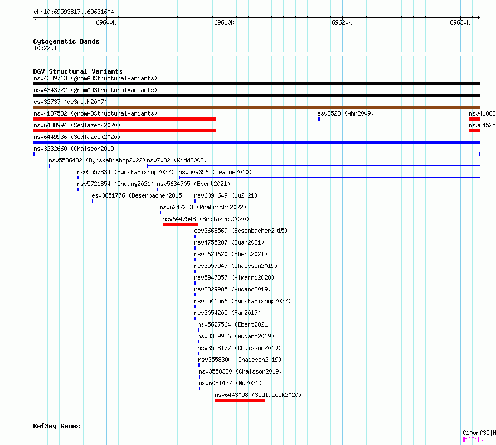
Task: Click nsv6443098 (Sedlazeck2020) label
Action: [x=258, y=395]
